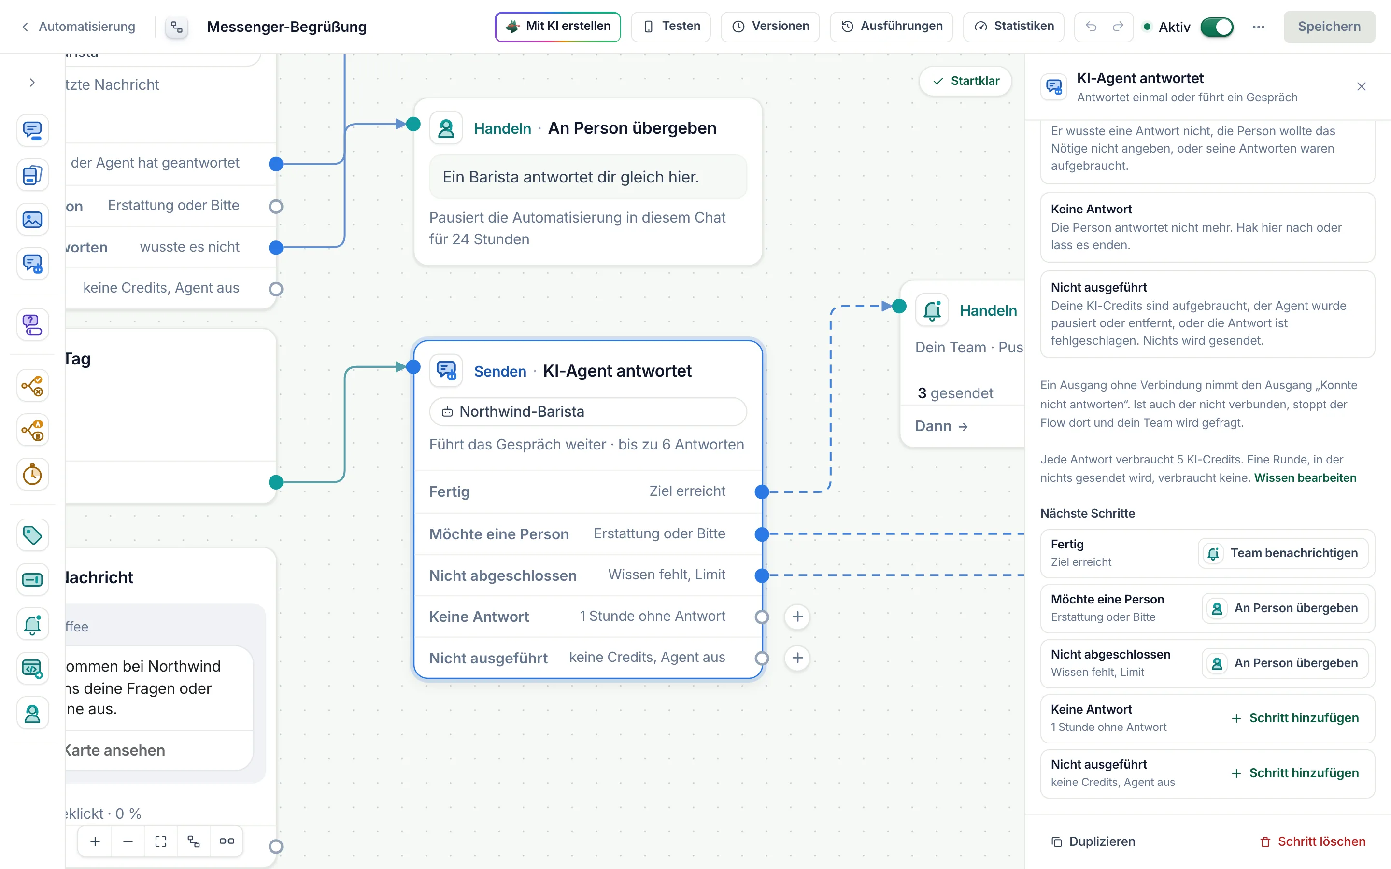Open the message step icon in sidebar

coord(32,130)
